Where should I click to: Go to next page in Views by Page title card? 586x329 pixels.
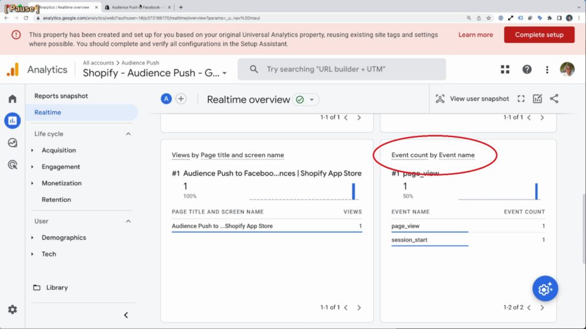tap(359, 308)
